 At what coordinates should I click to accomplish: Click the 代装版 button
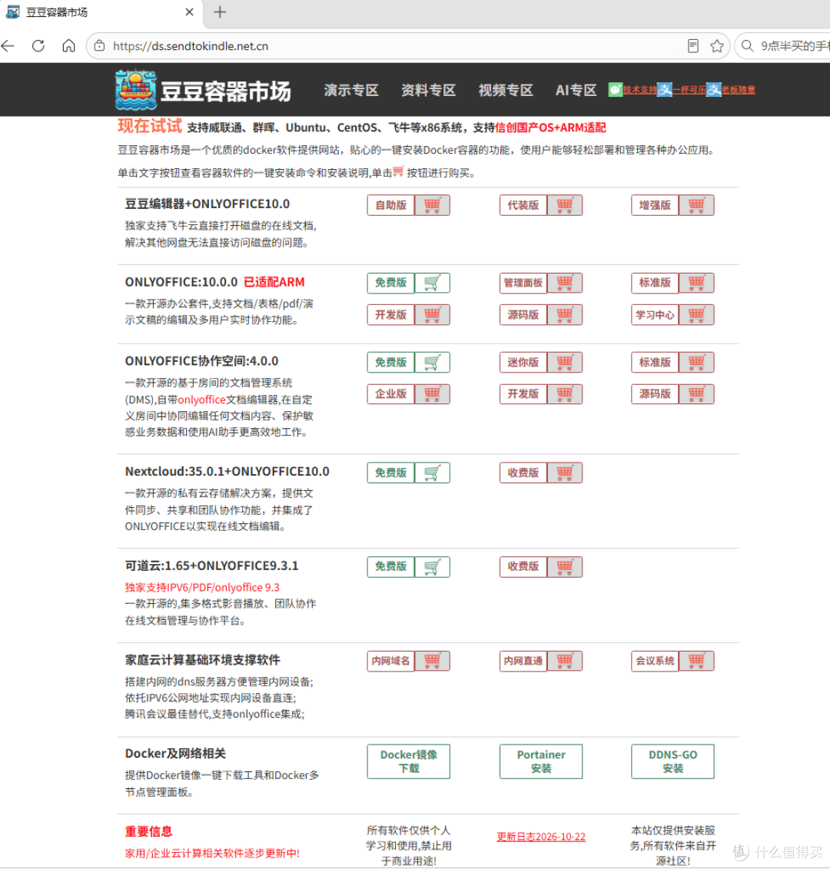(523, 206)
